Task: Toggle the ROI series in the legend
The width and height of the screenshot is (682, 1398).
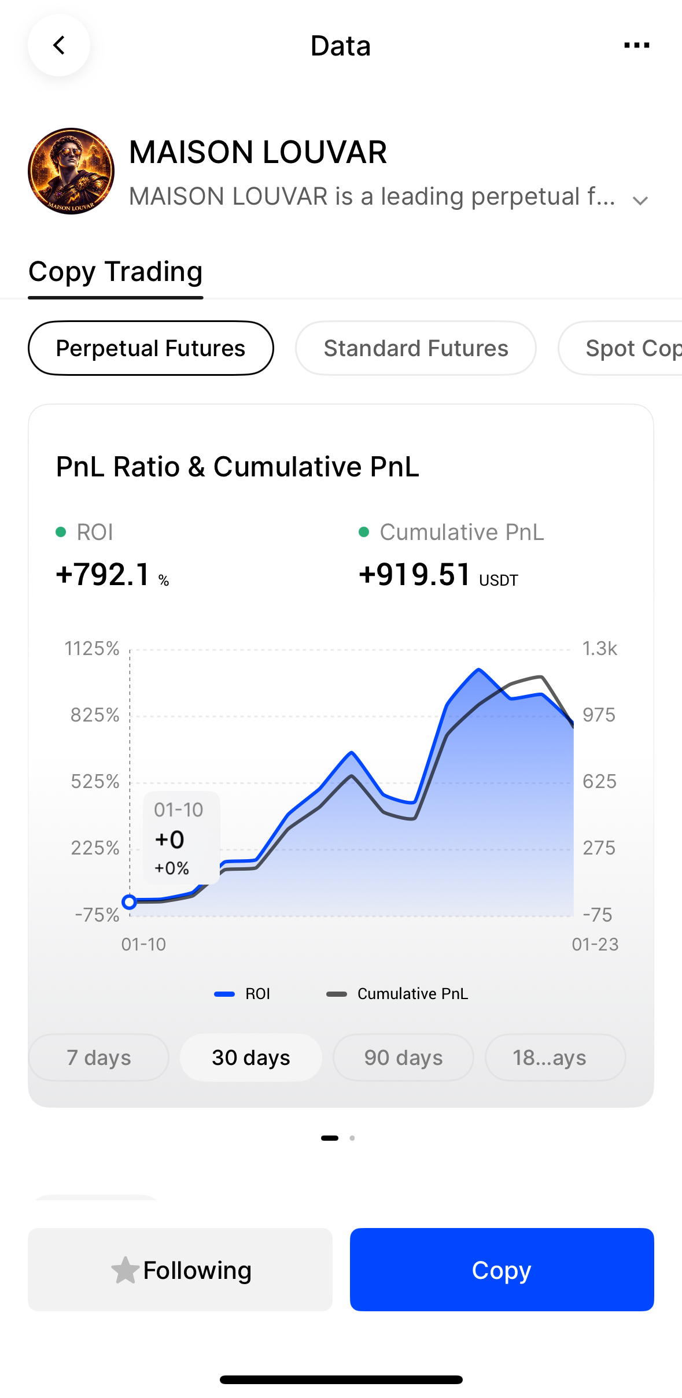Action: 243,994
